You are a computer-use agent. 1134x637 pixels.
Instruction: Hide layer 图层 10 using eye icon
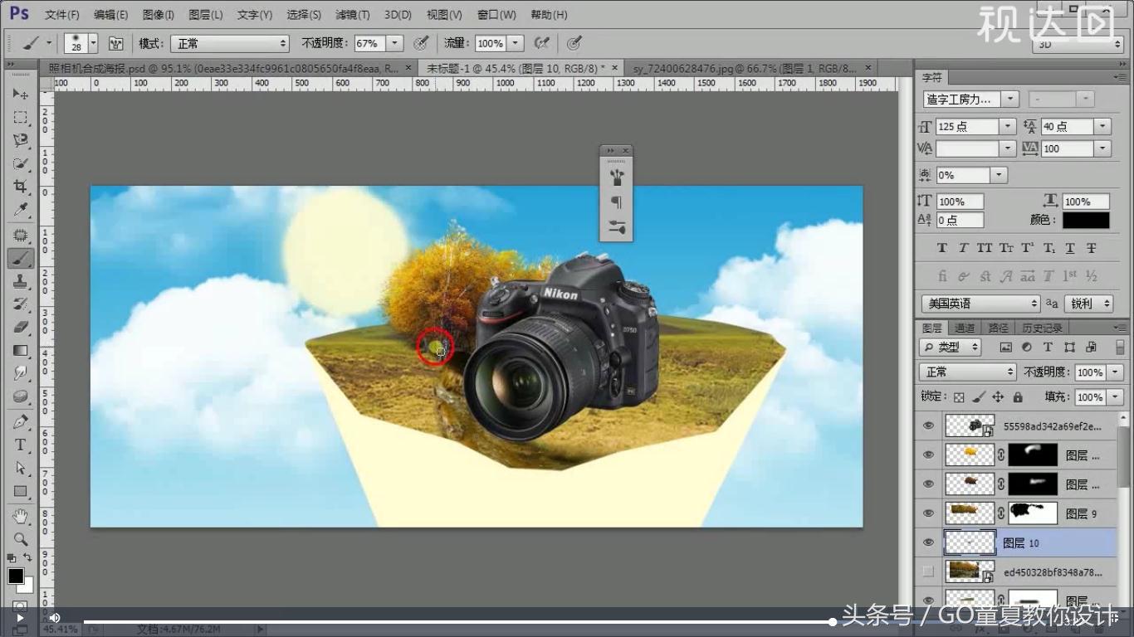[928, 543]
